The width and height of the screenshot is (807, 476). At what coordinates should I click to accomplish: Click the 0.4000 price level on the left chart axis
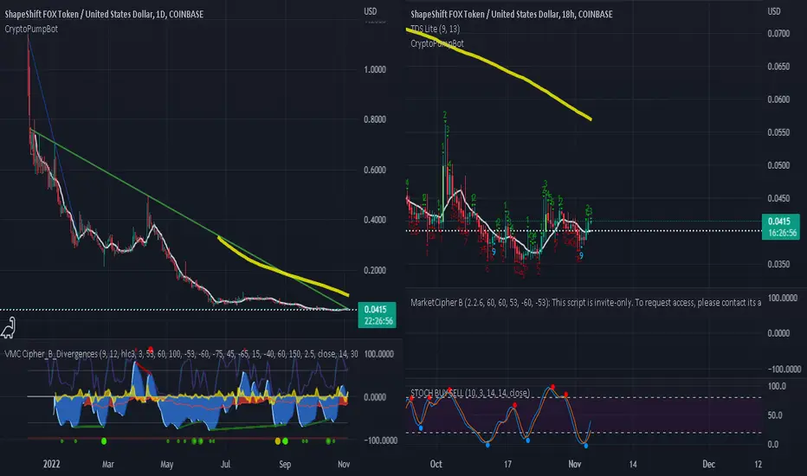[x=375, y=220]
